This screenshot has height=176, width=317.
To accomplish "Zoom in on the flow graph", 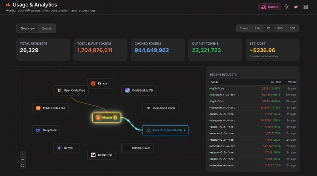I will pos(23,154).
